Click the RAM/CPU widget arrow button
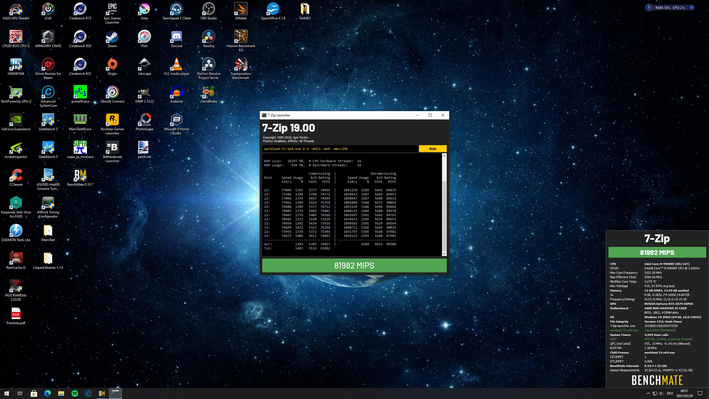This screenshot has width=709, height=399. coord(692,7)
